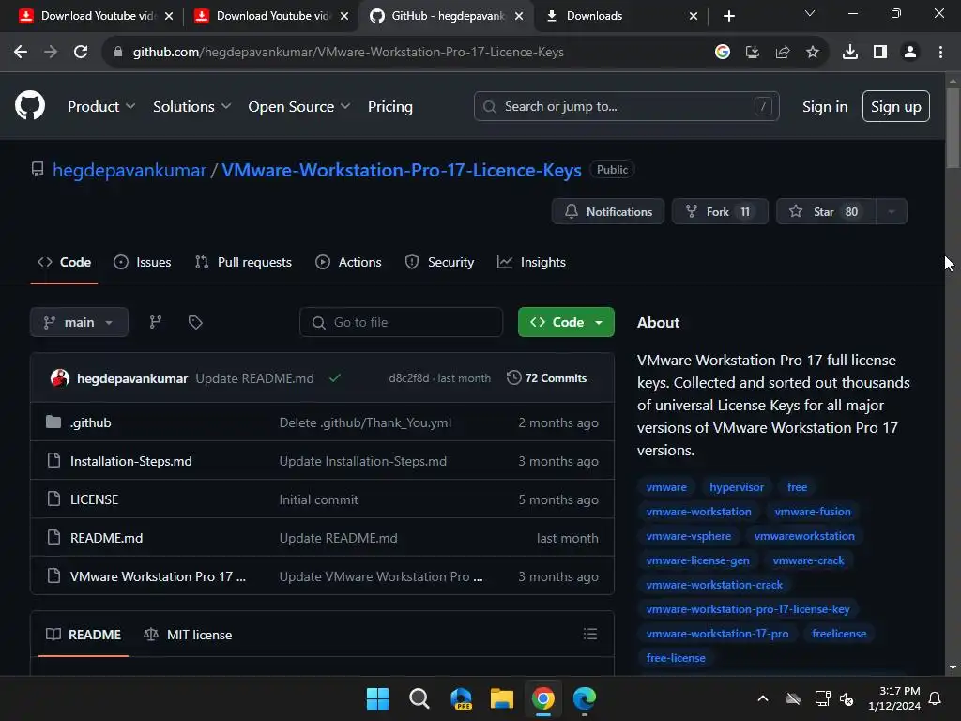The image size is (961, 721).
Task: Click the Google icon in address bar
Action: [723, 53]
